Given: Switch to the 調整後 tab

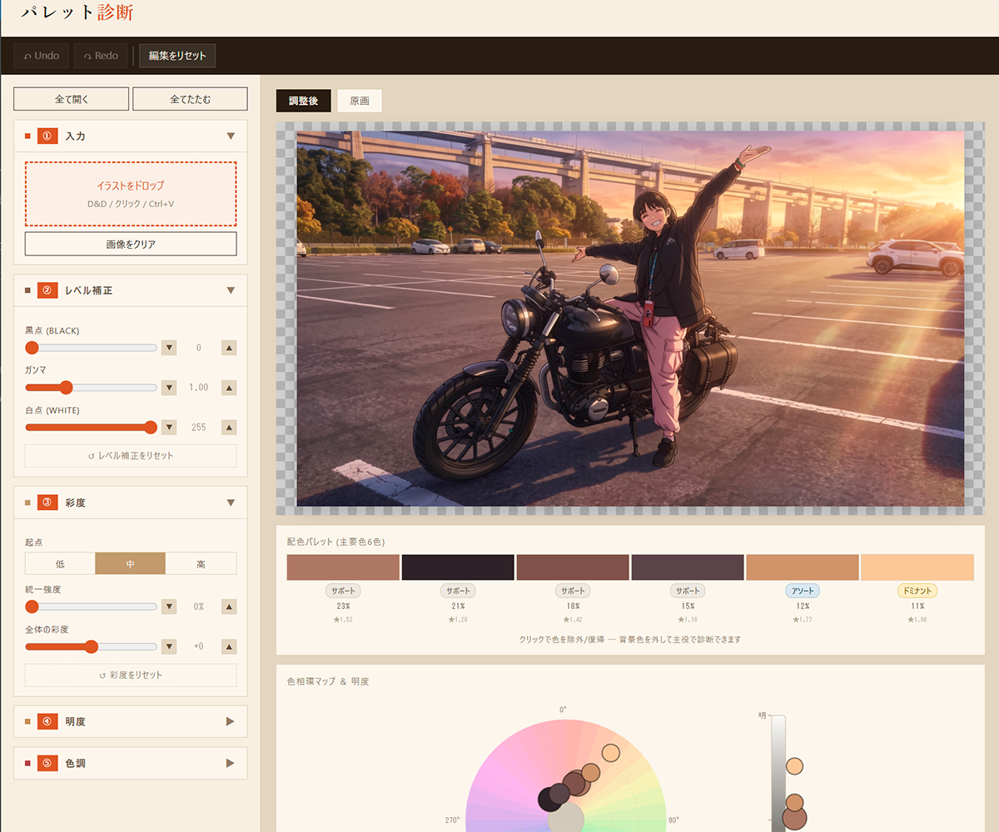Looking at the screenshot, I should [303, 101].
